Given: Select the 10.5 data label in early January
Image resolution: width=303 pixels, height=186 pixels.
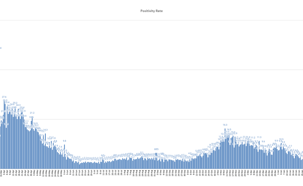Looking at the screenshot, I should pos(281,139).
